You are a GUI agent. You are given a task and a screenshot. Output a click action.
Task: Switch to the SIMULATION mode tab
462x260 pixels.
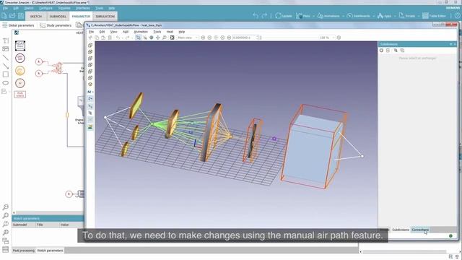pos(105,16)
